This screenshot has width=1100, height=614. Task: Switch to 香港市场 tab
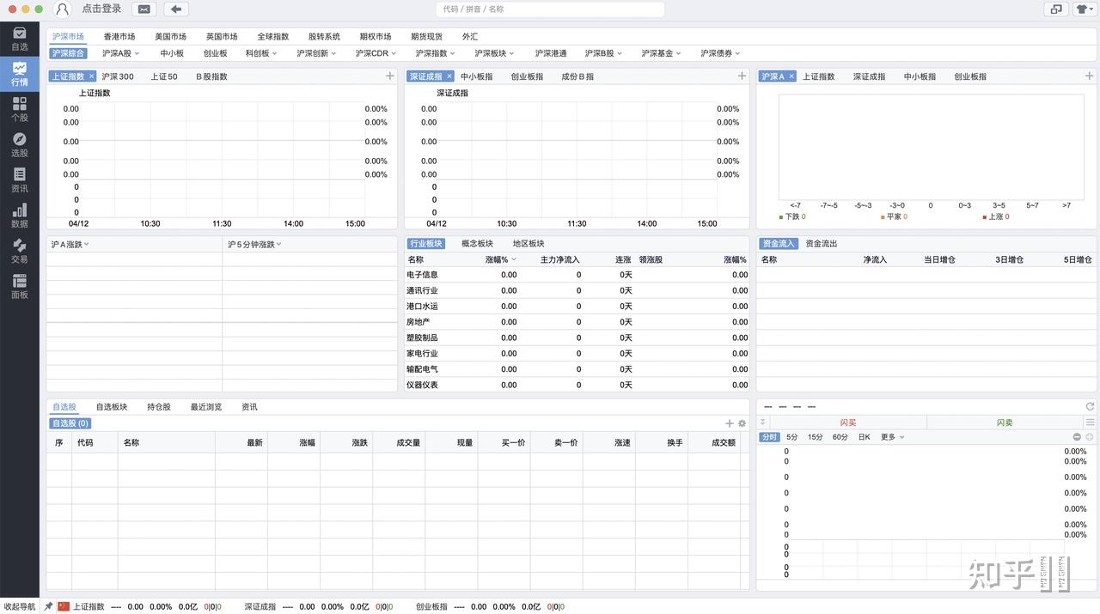tap(119, 37)
